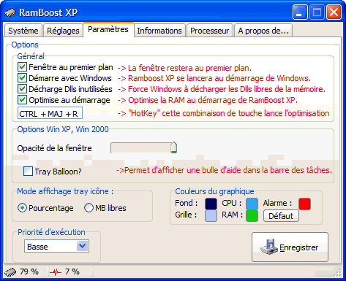This screenshot has height=281, width=346.
Task: Toggle the Démarre avec Windows checkbox
Action: tap(22, 78)
